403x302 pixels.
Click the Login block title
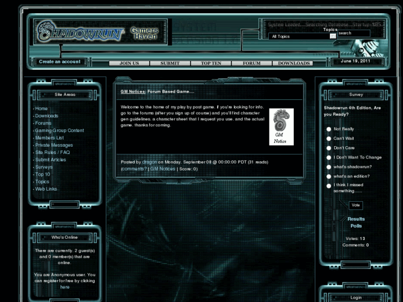356,298
